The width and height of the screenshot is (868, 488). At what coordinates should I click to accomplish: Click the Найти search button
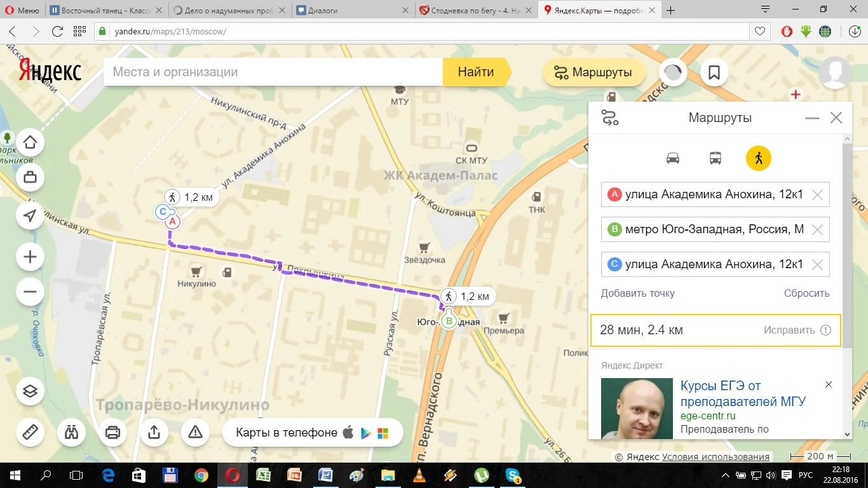click(477, 72)
